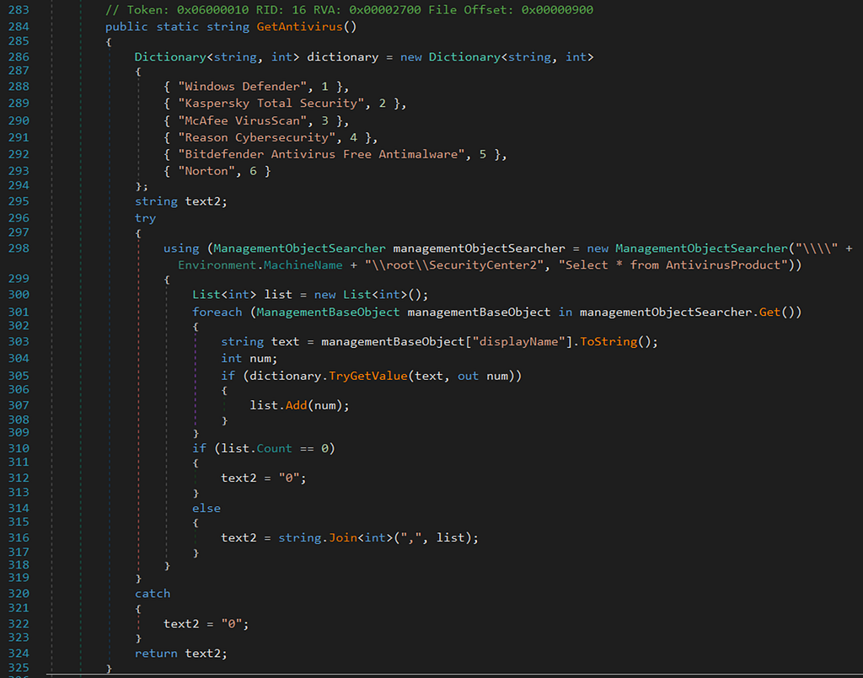The height and width of the screenshot is (678, 863).
Task: Click "Bitdefender Antivirus Free Antimalware" string
Action: coord(321,154)
